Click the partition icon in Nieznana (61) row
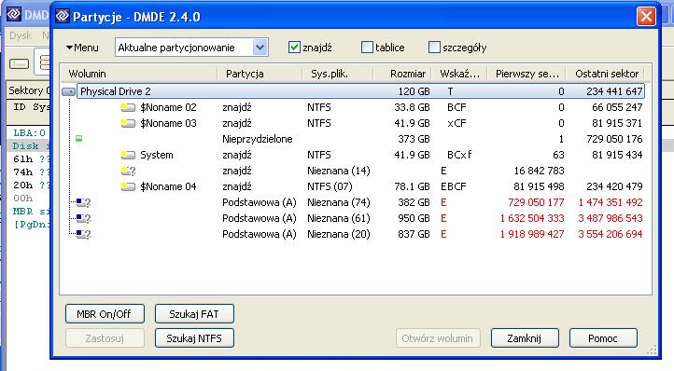This screenshot has height=371, width=674. pos(83,218)
